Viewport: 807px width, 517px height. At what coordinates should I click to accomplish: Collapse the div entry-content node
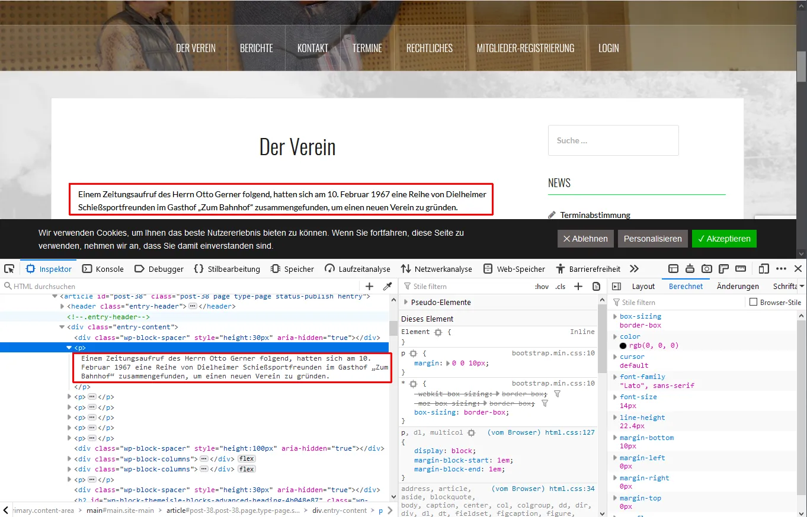click(x=63, y=327)
